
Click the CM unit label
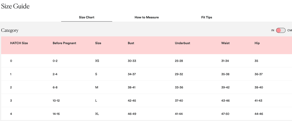pyautogui.click(x=289, y=30)
